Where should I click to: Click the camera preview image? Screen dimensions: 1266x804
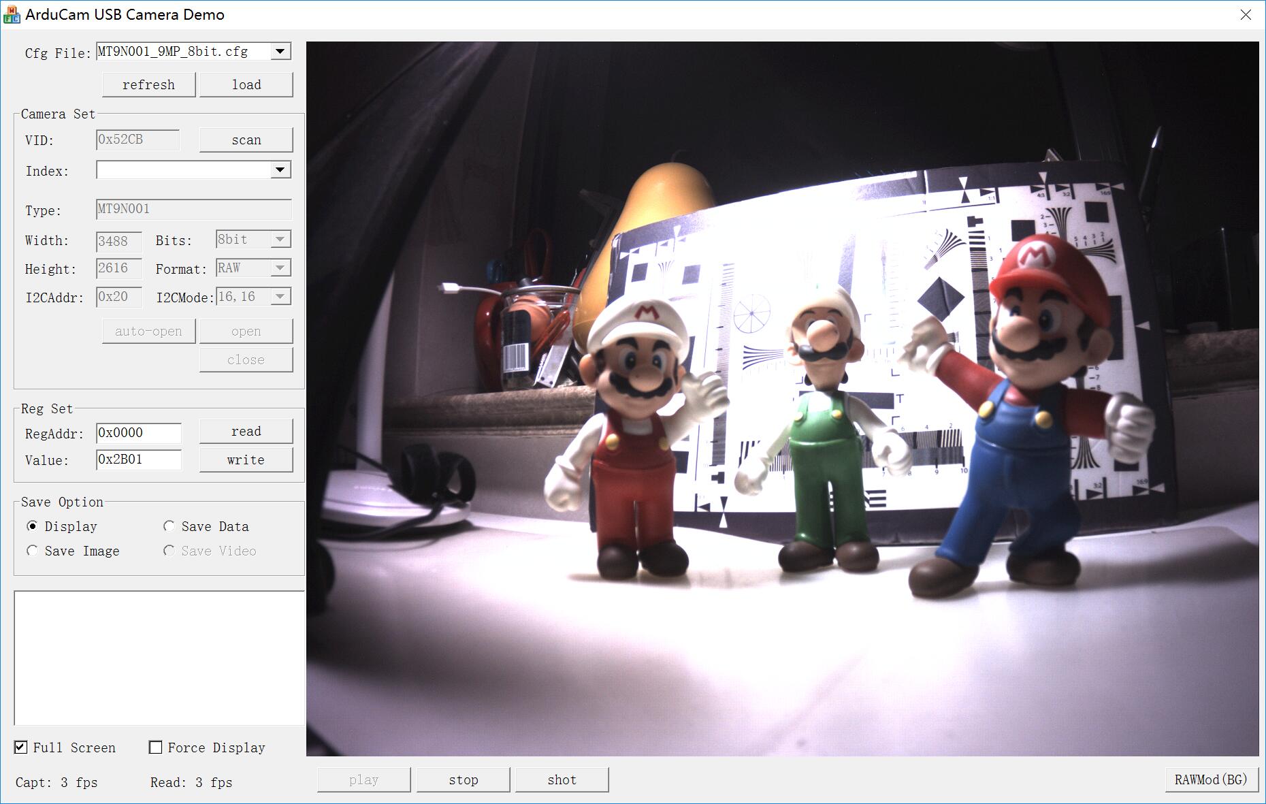tap(783, 399)
